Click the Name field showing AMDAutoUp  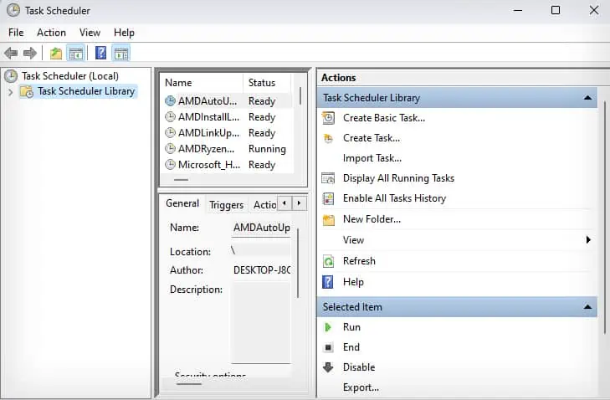click(x=261, y=228)
